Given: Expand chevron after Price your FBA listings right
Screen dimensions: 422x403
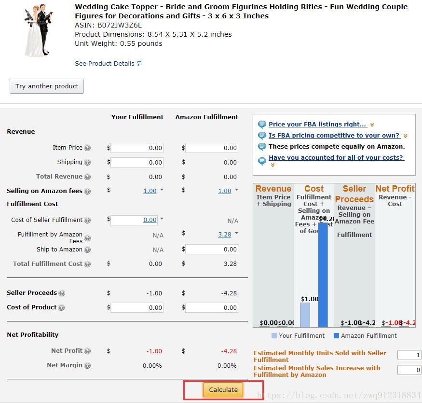Looking at the screenshot, I should point(372,125).
